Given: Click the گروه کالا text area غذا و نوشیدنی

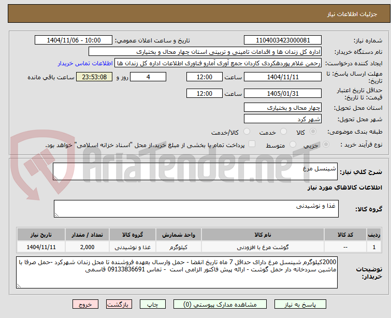Looking at the screenshot, I should pos(196,209).
